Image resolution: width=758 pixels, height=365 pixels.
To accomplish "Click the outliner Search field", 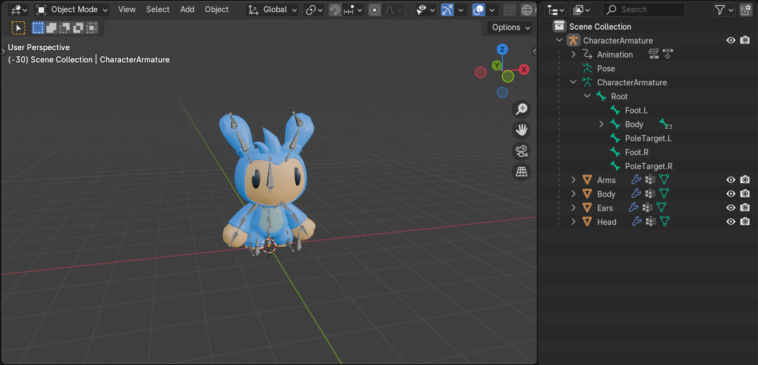I will tap(644, 9).
